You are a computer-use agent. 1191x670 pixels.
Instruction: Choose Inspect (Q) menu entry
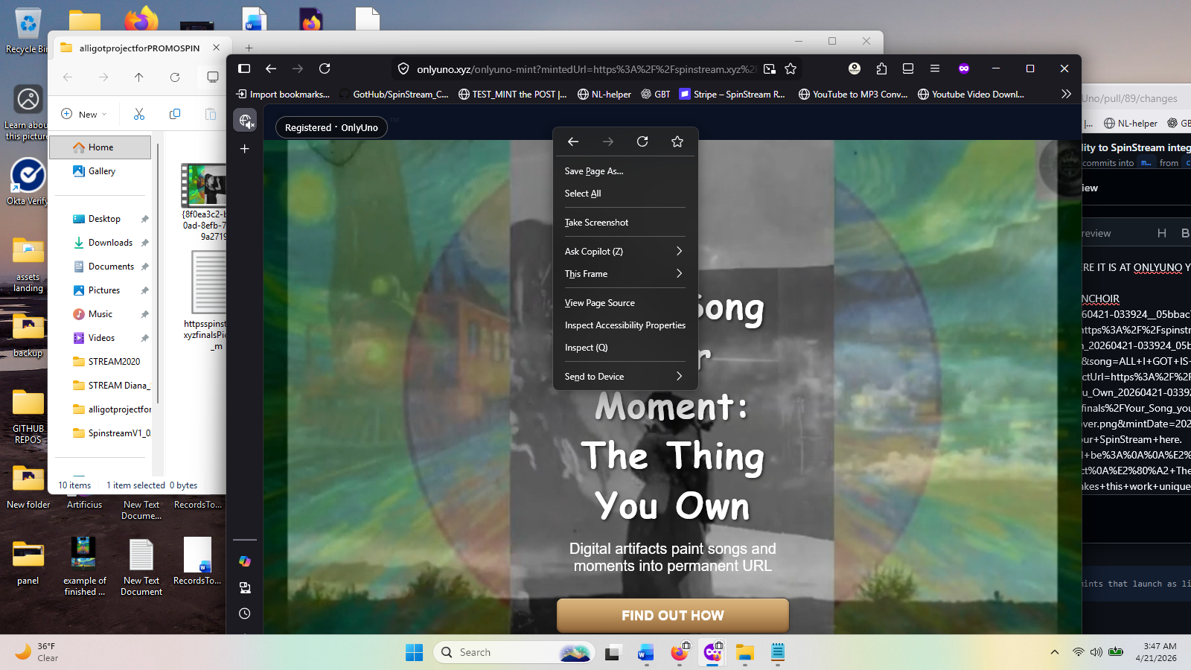625,348
